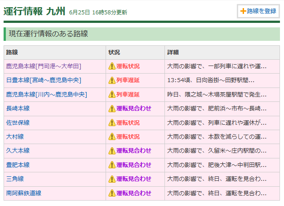
Task: Open the 久大本線 line link
Action: pos(18,150)
